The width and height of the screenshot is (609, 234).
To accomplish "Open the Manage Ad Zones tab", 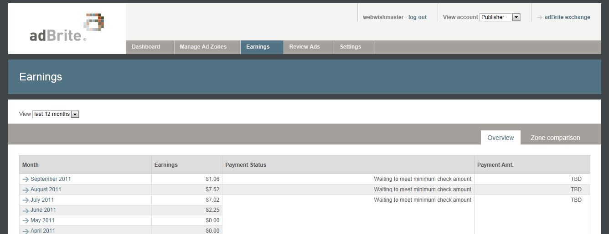I will tap(207, 47).
